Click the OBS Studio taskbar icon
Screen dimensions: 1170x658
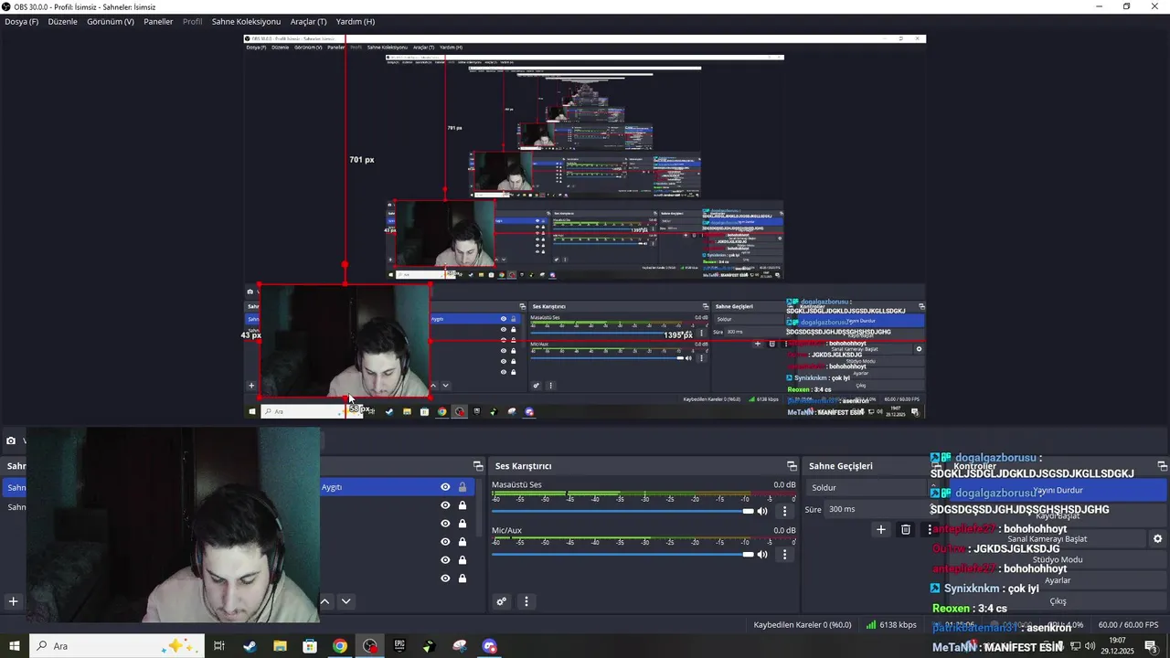point(369,646)
